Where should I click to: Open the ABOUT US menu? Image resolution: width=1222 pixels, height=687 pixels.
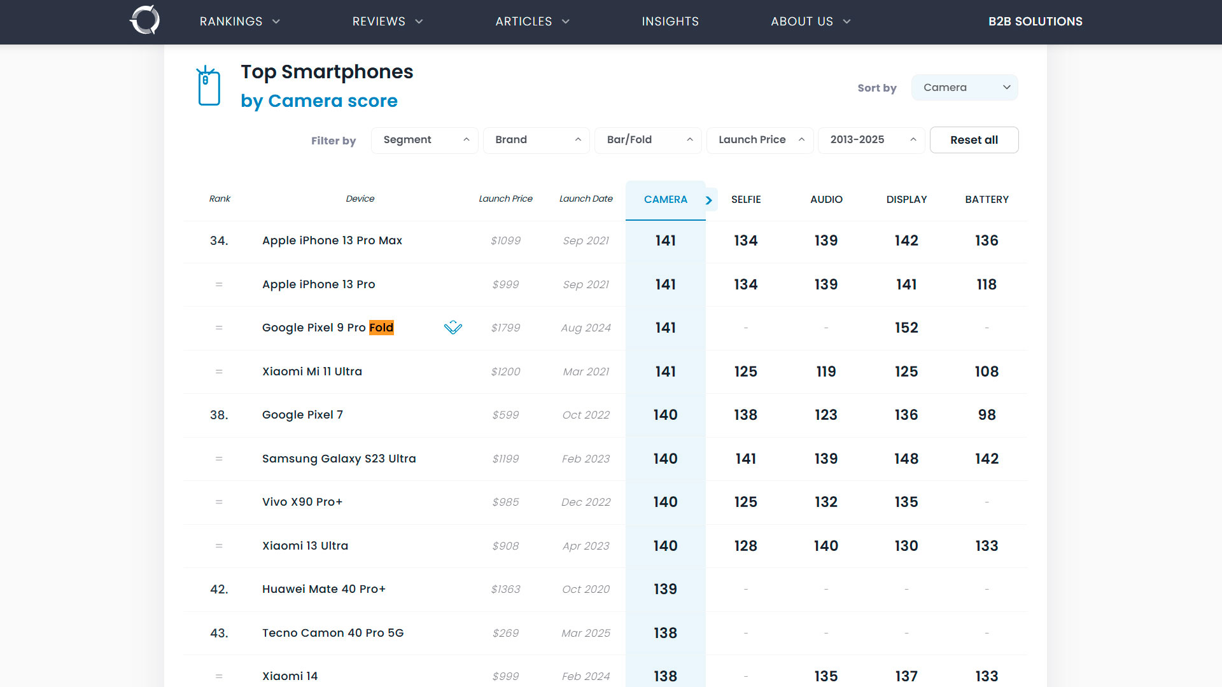[811, 22]
